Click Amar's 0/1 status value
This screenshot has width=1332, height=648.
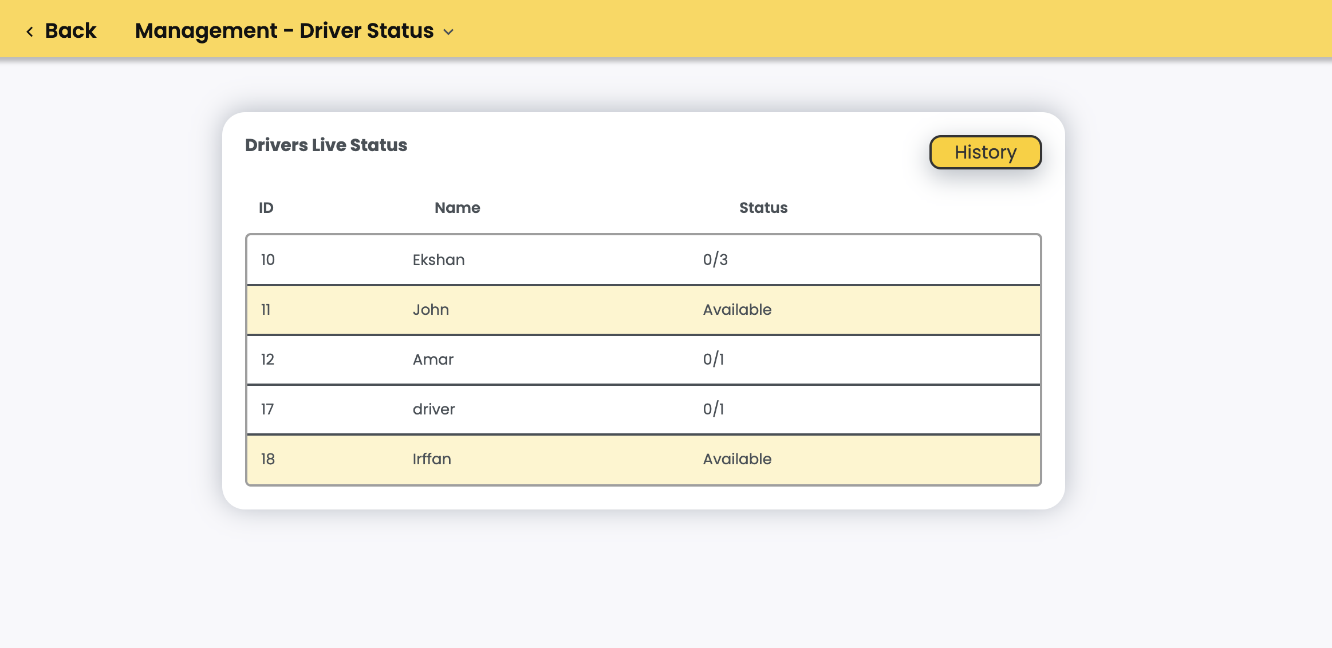point(714,359)
